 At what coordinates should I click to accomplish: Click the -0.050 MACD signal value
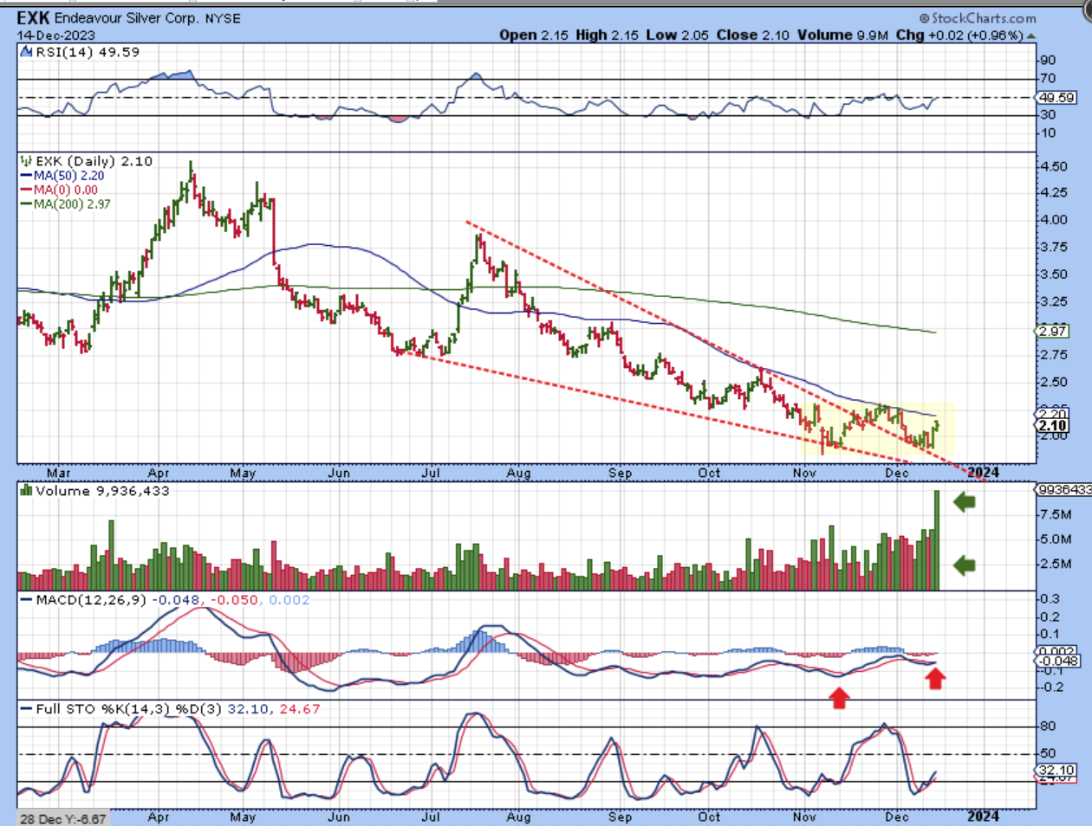235,600
